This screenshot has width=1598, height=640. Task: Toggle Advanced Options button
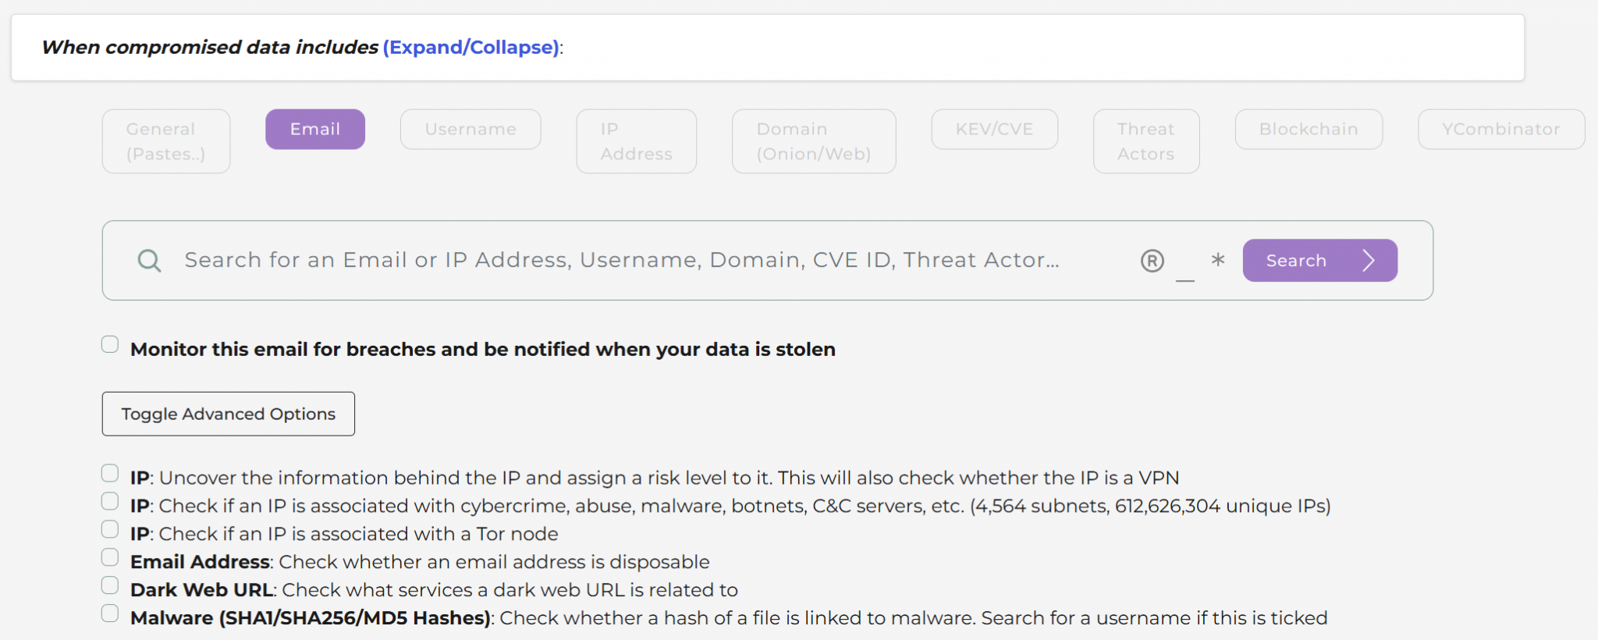click(x=228, y=414)
